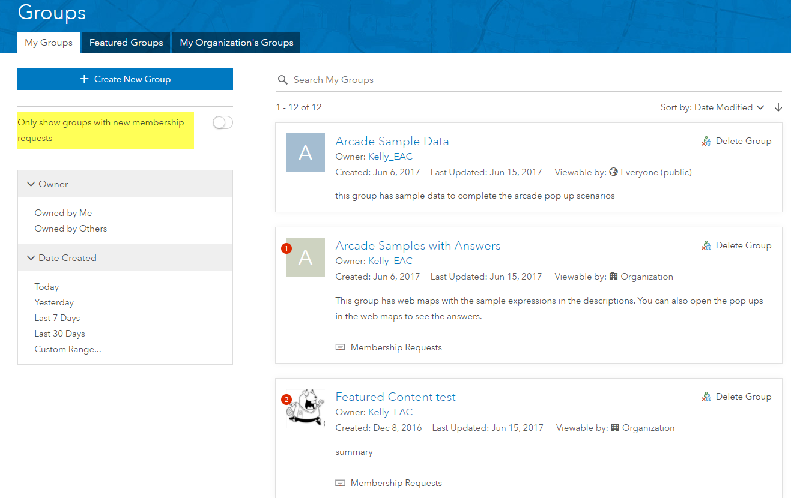791x498 pixels.
Task: Click Membership Requests icon under Featured Content test
Action: pyautogui.click(x=340, y=483)
